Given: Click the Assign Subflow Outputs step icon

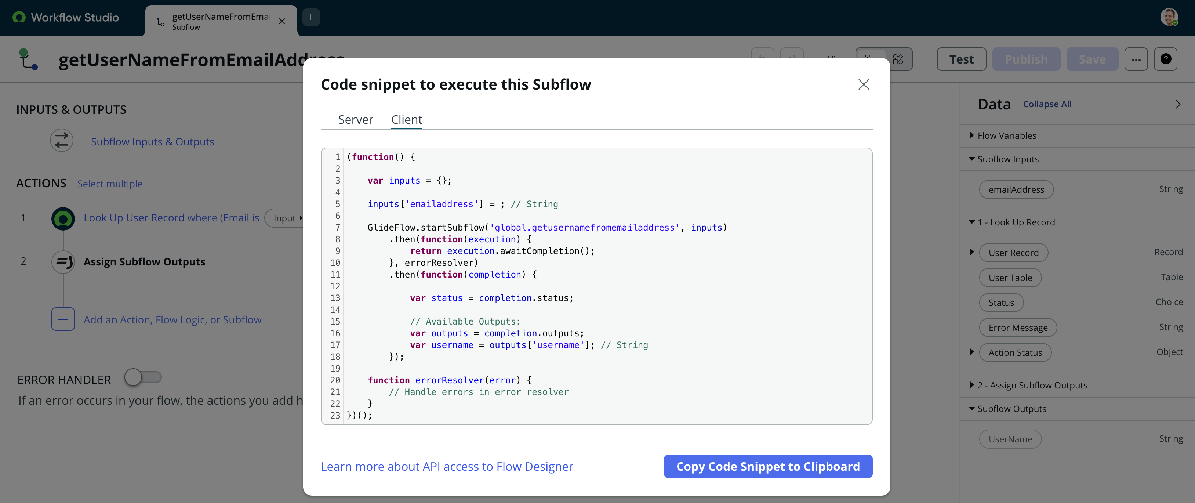Looking at the screenshot, I should click(x=63, y=262).
